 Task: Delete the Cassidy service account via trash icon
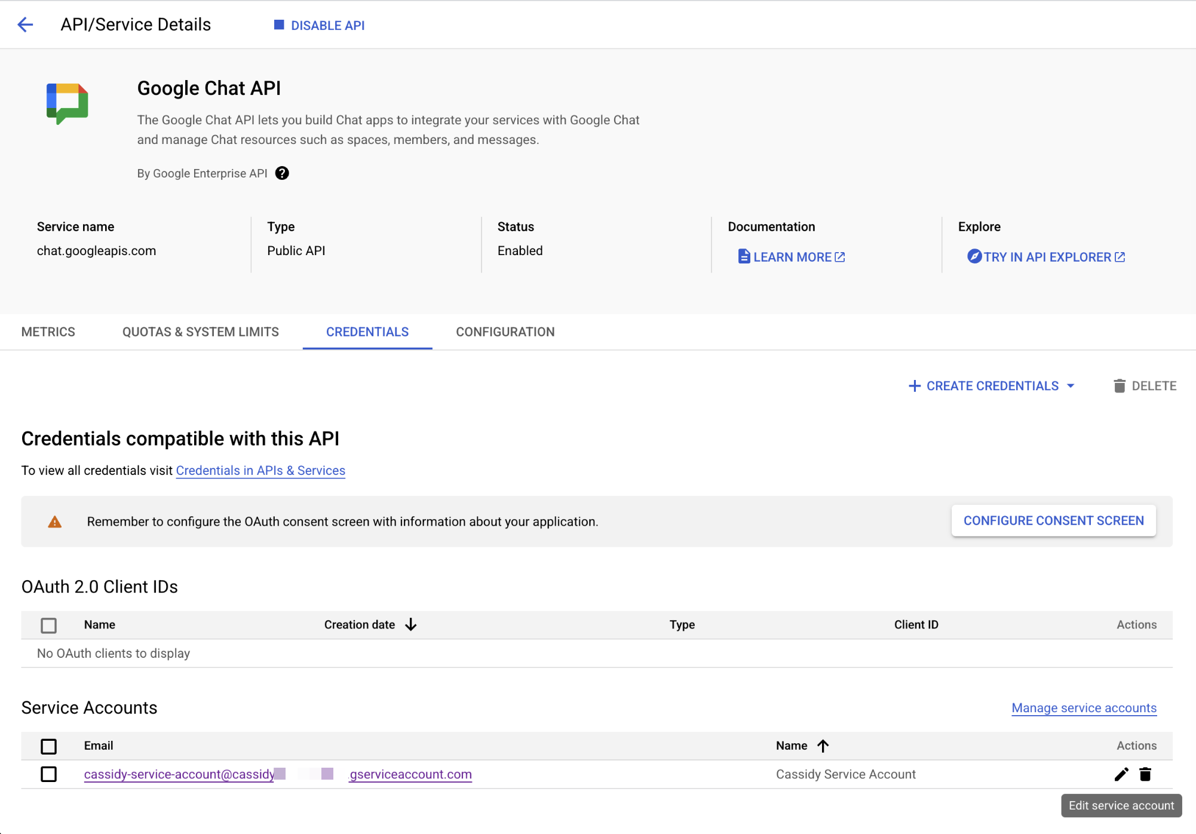tap(1146, 774)
